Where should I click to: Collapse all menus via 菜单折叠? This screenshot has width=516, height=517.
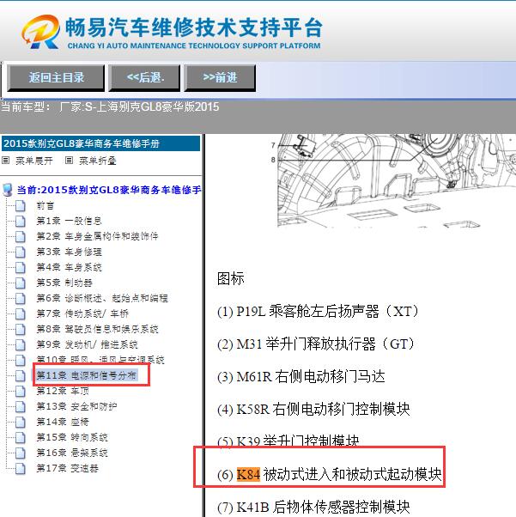(98, 161)
